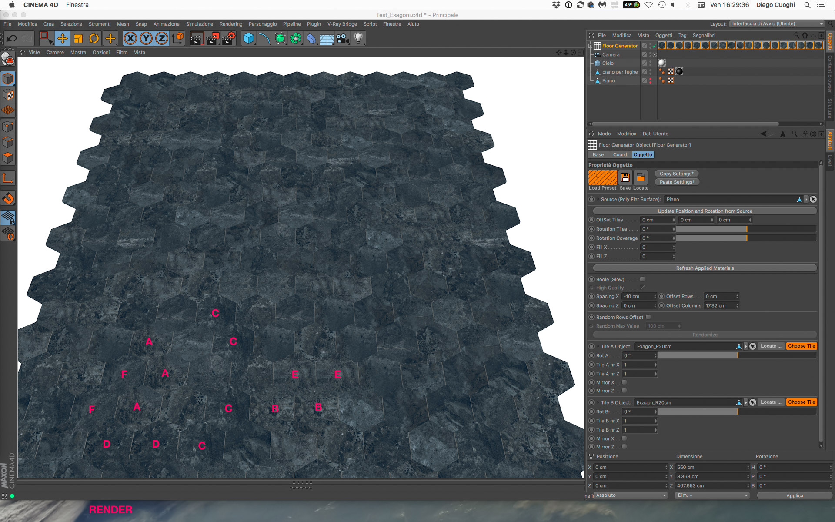Screen dimensions: 835x522
Task: Click the Save preset floppy icon
Action: tap(625, 177)
